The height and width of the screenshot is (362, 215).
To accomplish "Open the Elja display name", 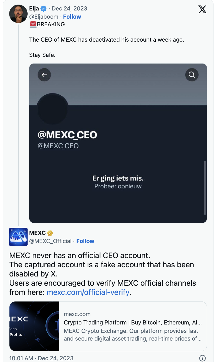I will 34,9.
